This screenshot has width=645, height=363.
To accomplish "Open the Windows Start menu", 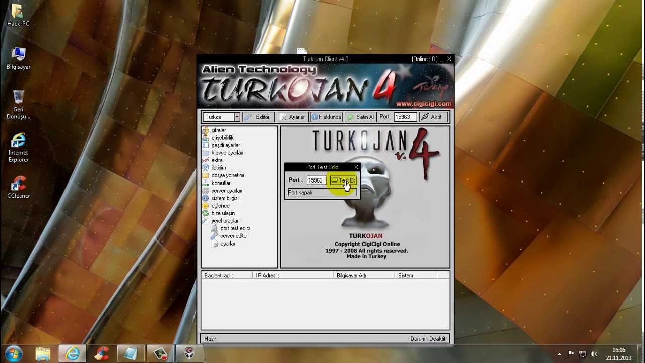I will coord(14,353).
